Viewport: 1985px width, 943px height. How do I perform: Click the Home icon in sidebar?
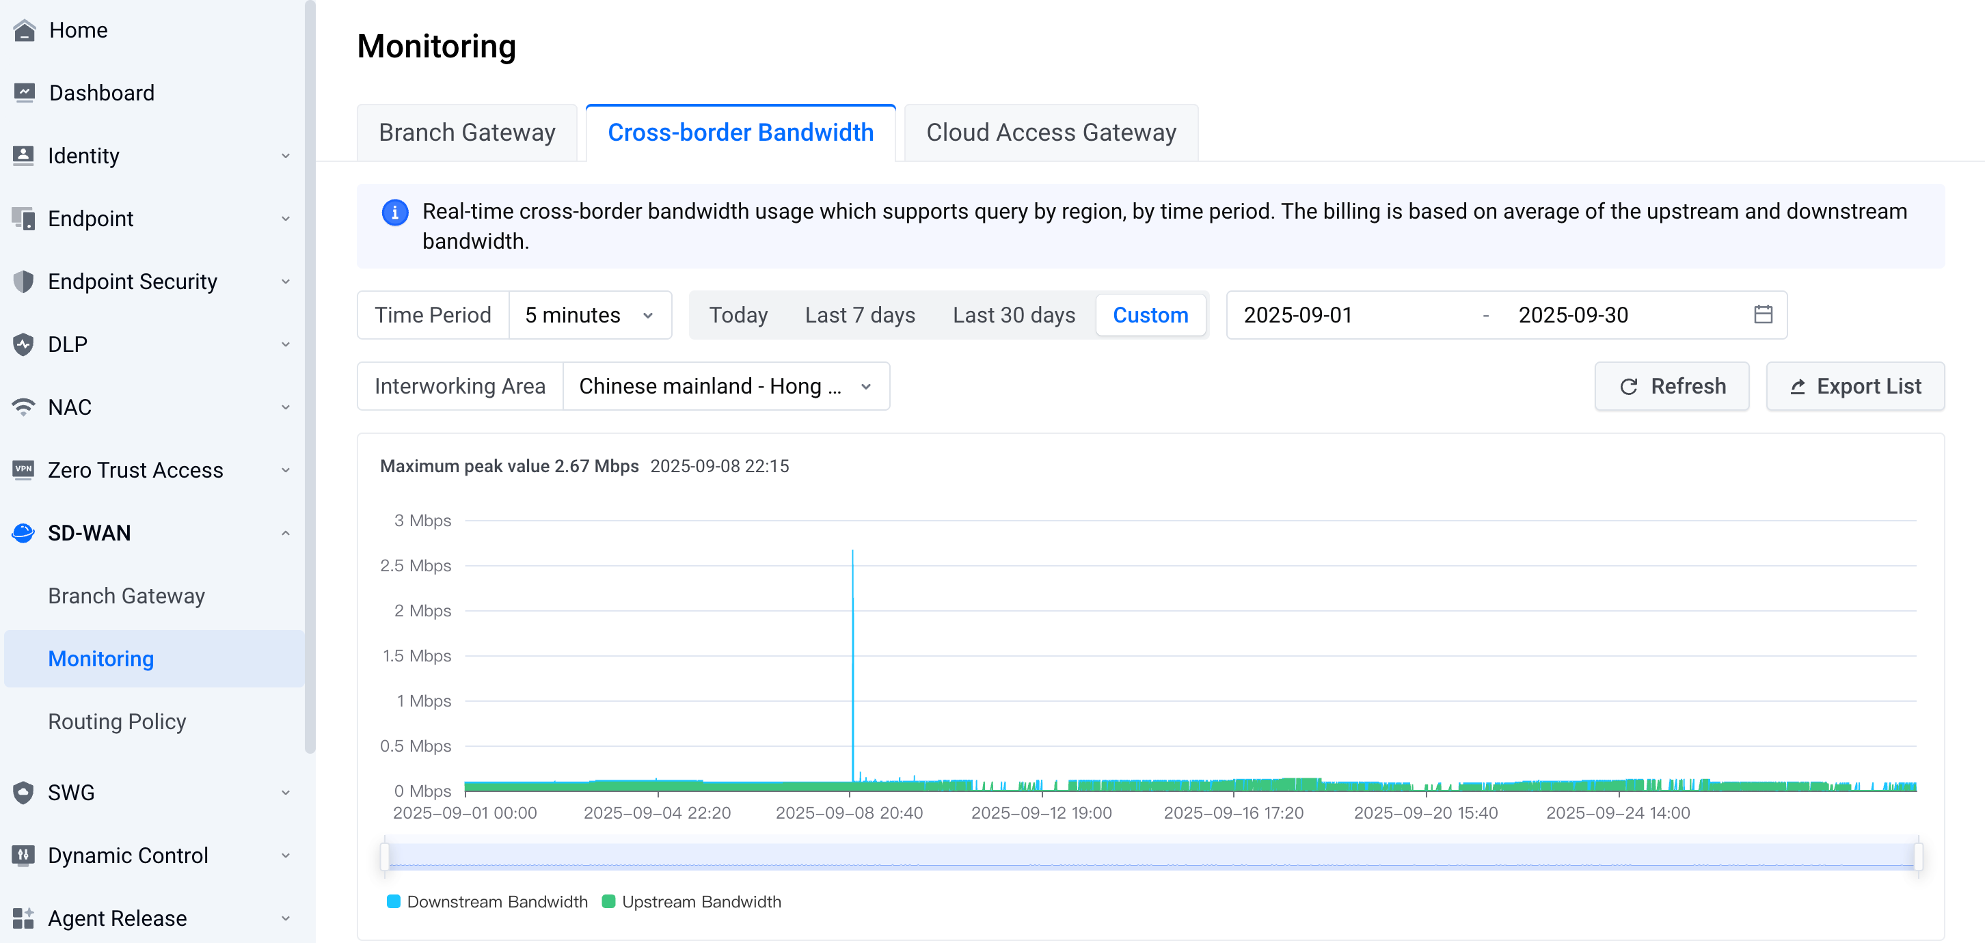coord(24,30)
